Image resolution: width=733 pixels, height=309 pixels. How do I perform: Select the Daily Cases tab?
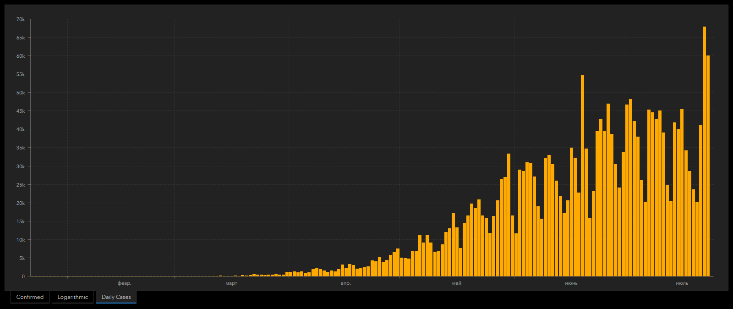[x=116, y=297]
